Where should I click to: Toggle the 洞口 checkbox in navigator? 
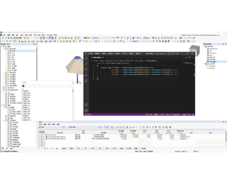point(8,60)
